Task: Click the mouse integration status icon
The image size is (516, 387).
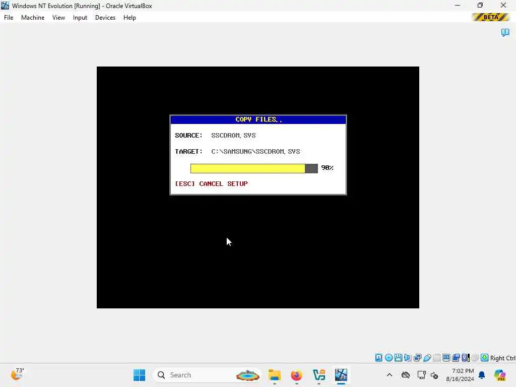Action: click(x=475, y=358)
